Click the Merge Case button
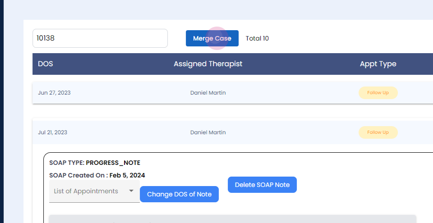433x223 pixels. pyautogui.click(x=212, y=38)
